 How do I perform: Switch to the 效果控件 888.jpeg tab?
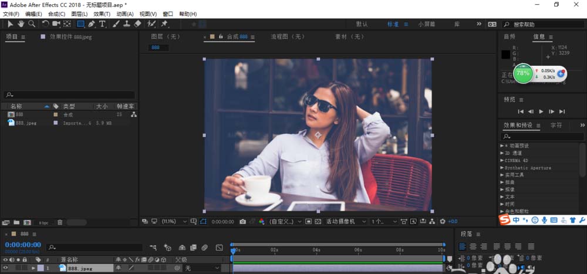tap(70, 37)
